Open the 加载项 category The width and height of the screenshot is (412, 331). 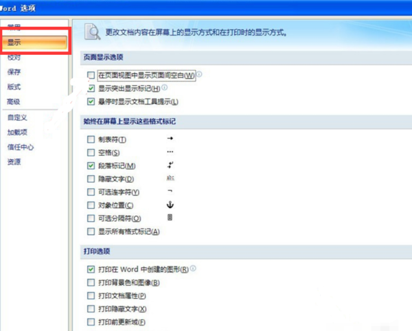(17, 132)
